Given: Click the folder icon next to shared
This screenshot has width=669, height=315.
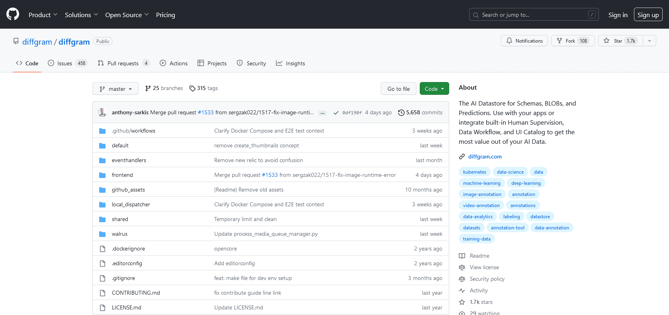Looking at the screenshot, I should [102, 219].
